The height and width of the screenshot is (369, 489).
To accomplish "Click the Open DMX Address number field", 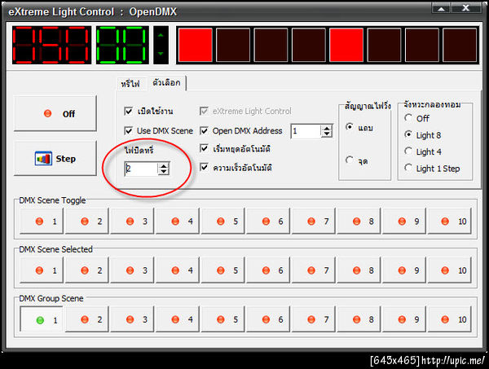I will click(x=306, y=131).
